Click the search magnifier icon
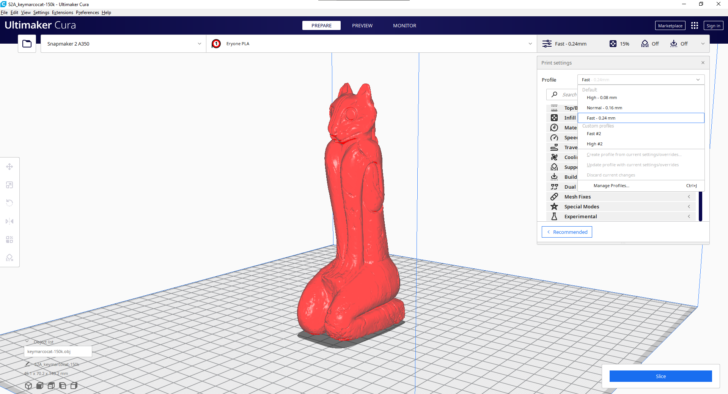Viewport: 728px width, 394px height. pos(555,94)
